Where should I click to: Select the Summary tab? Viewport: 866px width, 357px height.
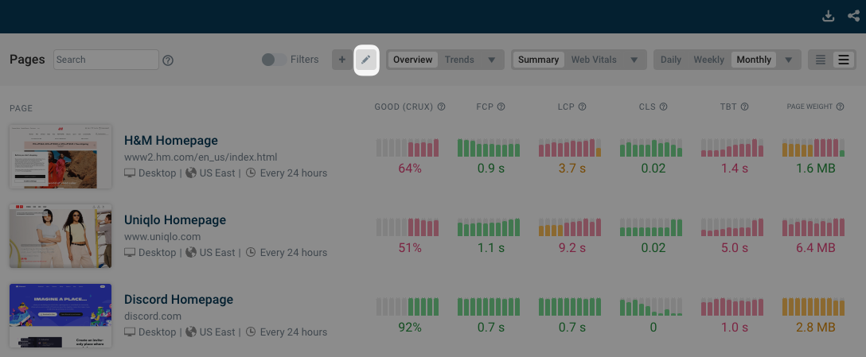[x=539, y=60]
